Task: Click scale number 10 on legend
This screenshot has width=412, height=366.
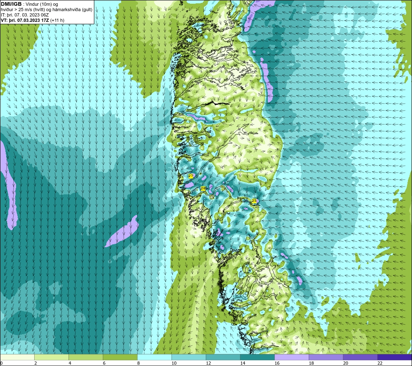Action: (x=174, y=363)
